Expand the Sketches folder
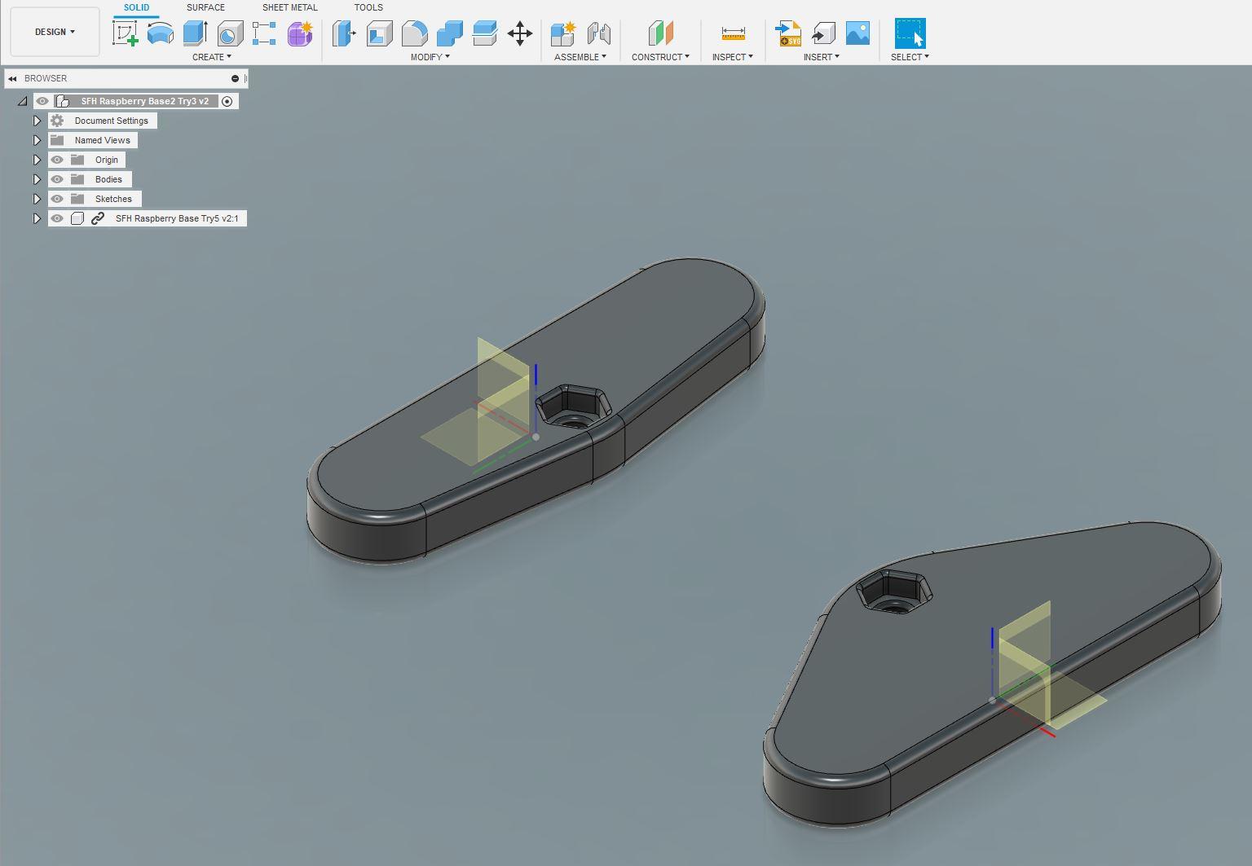The height and width of the screenshot is (866, 1252). pyautogui.click(x=37, y=199)
